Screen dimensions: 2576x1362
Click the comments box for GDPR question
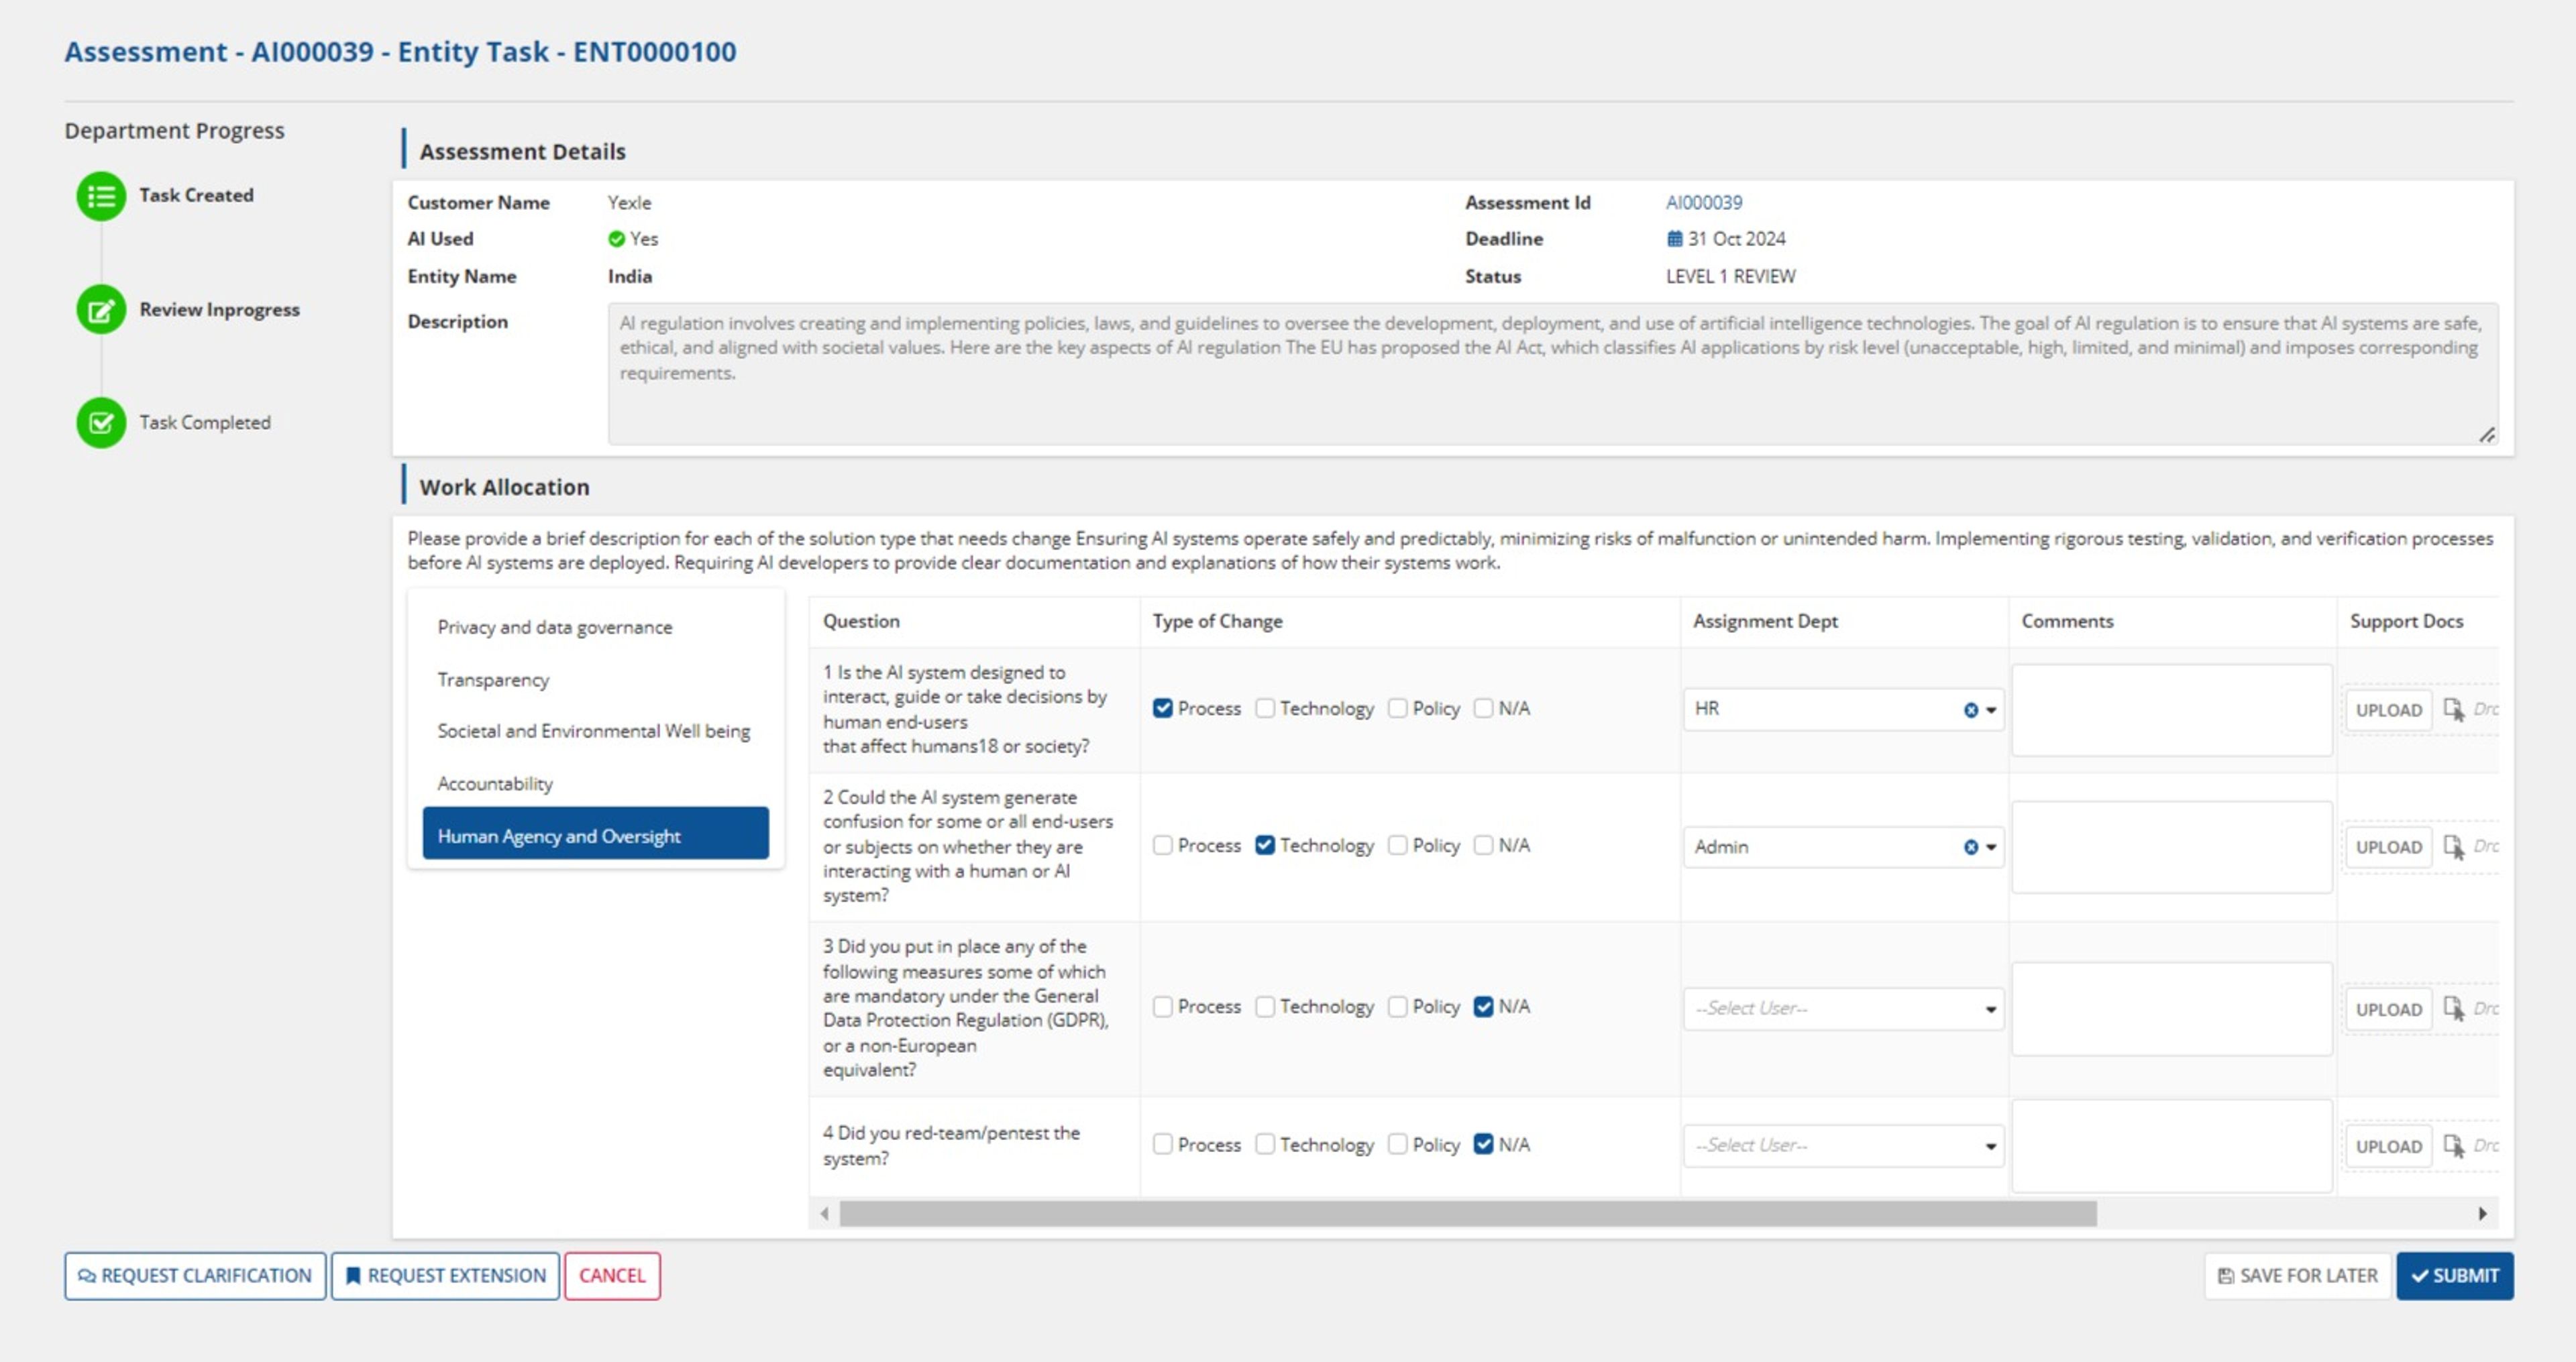(x=2171, y=1009)
